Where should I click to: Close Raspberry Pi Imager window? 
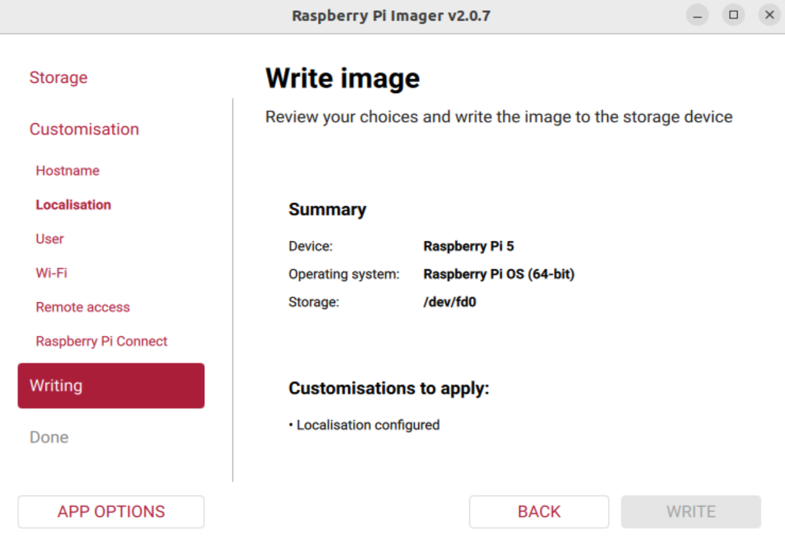(770, 16)
